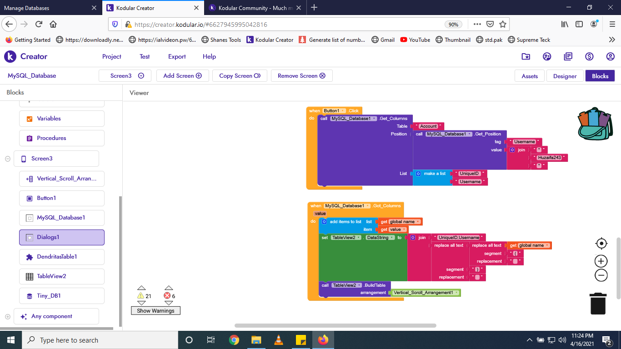Click the trash can icon
Image resolution: width=621 pixels, height=349 pixels.
(x=598, y=304)
